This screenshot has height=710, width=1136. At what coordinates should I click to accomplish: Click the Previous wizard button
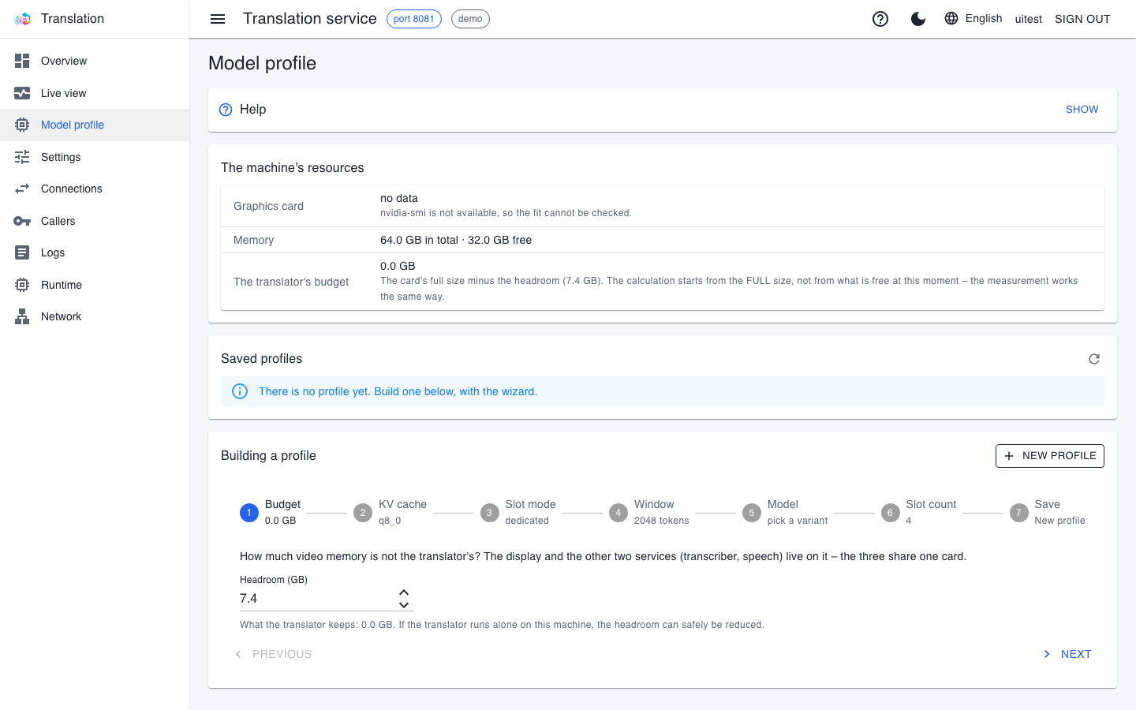[273, 654]
